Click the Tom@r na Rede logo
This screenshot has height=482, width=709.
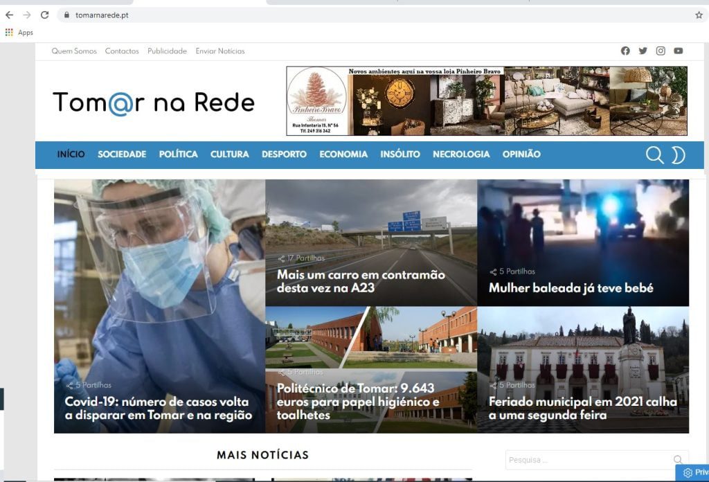[x=154, y=103]
